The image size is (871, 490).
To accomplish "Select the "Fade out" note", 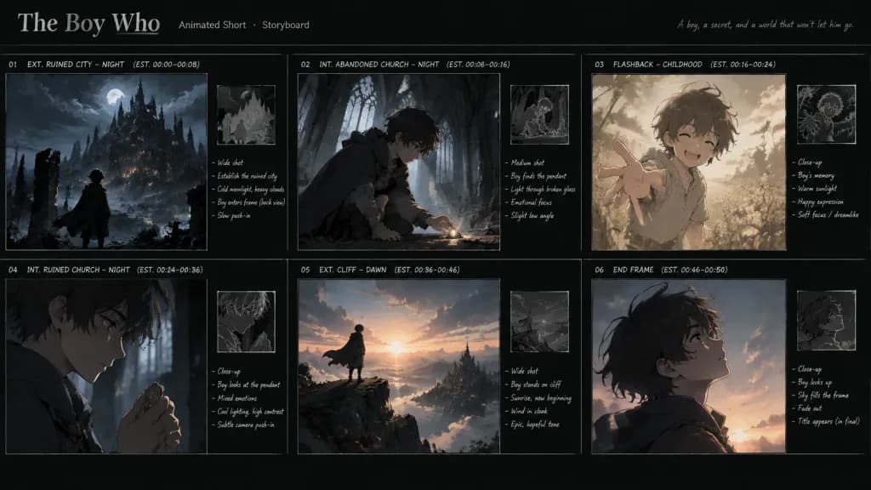I will click(x=810, y=408).
